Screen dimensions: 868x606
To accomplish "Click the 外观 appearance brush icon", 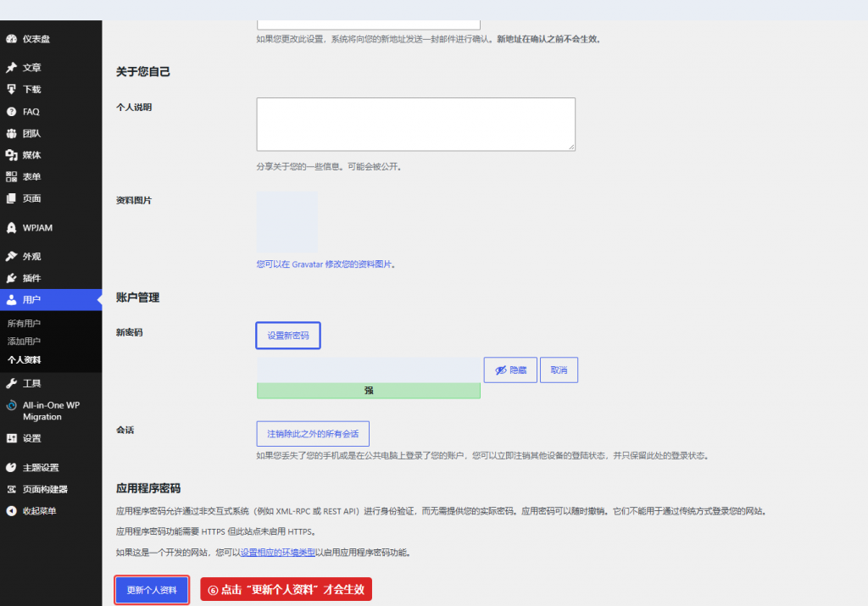I will pyautogui.click(x=11, y=256).
